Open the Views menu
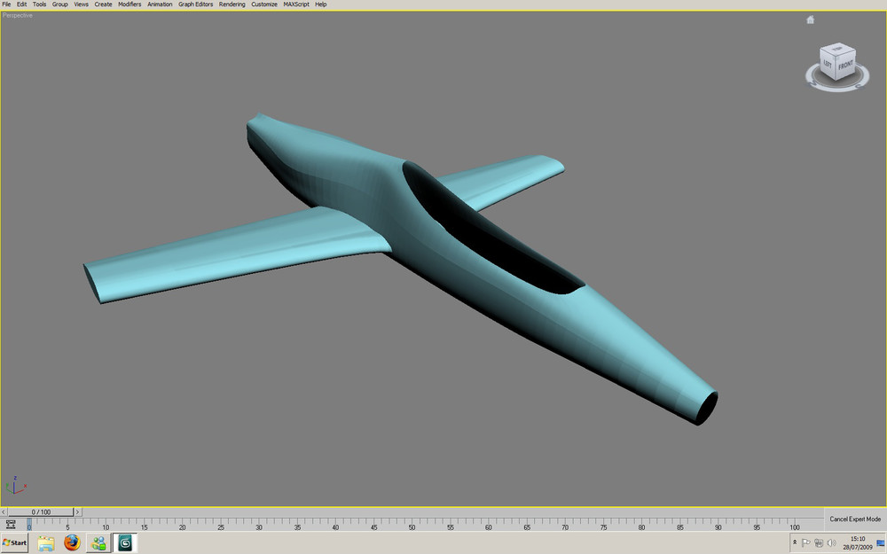Viewport: 887px width, 554px height. pyautogui.click(x=81, y=4)
